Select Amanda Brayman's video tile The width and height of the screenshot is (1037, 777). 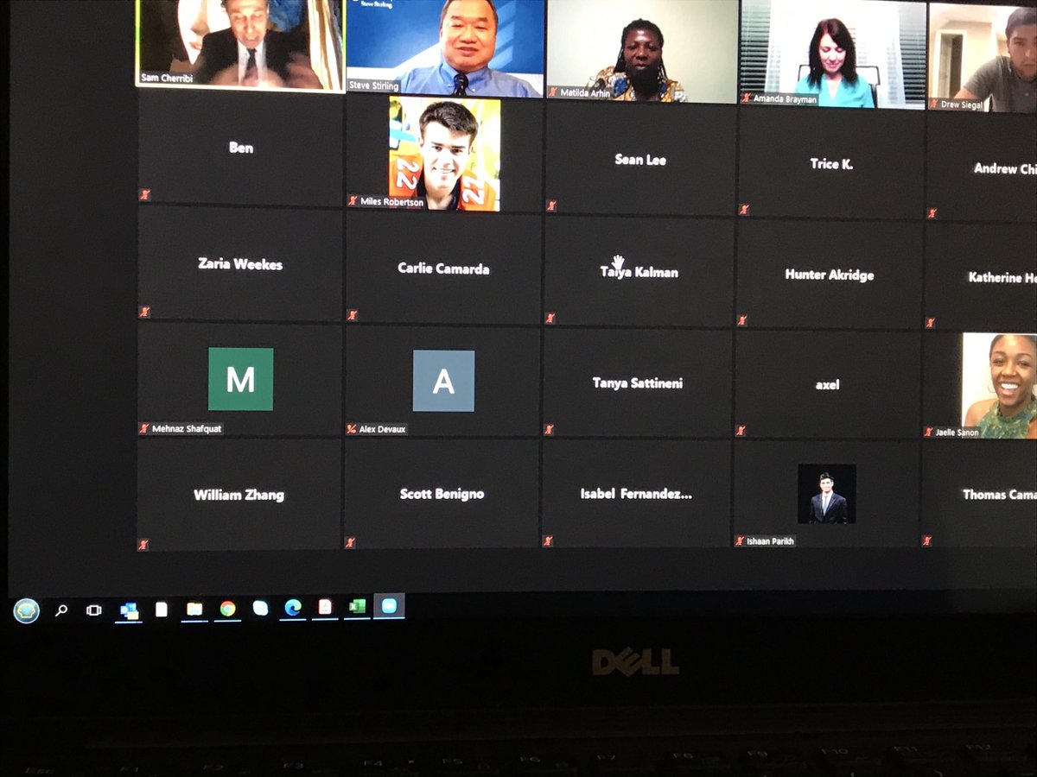833,53
